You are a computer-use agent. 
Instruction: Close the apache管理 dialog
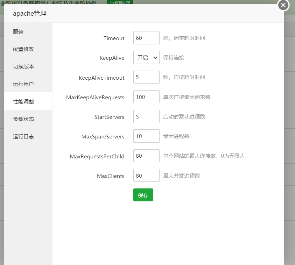click(283, 5)
